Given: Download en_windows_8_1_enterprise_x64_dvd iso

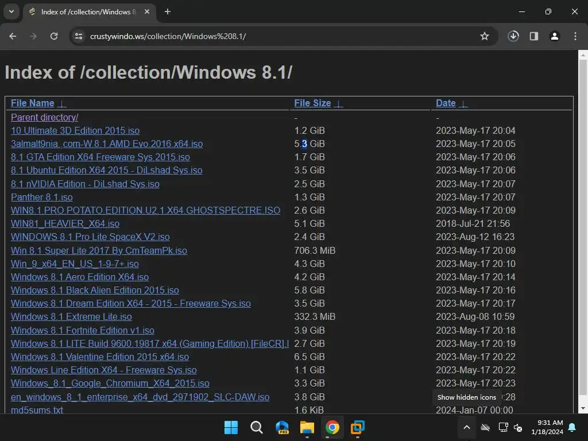Looking at the screenshot, I should point(140,397).
